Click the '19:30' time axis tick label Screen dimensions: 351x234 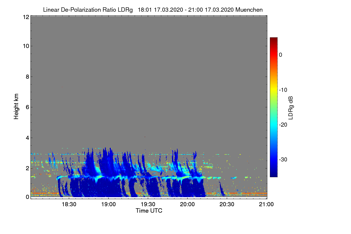pyautogui.click(x=148, y=204)
